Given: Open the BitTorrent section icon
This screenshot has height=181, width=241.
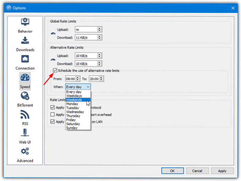Looking at the screenshot, I should pos(25,96).
